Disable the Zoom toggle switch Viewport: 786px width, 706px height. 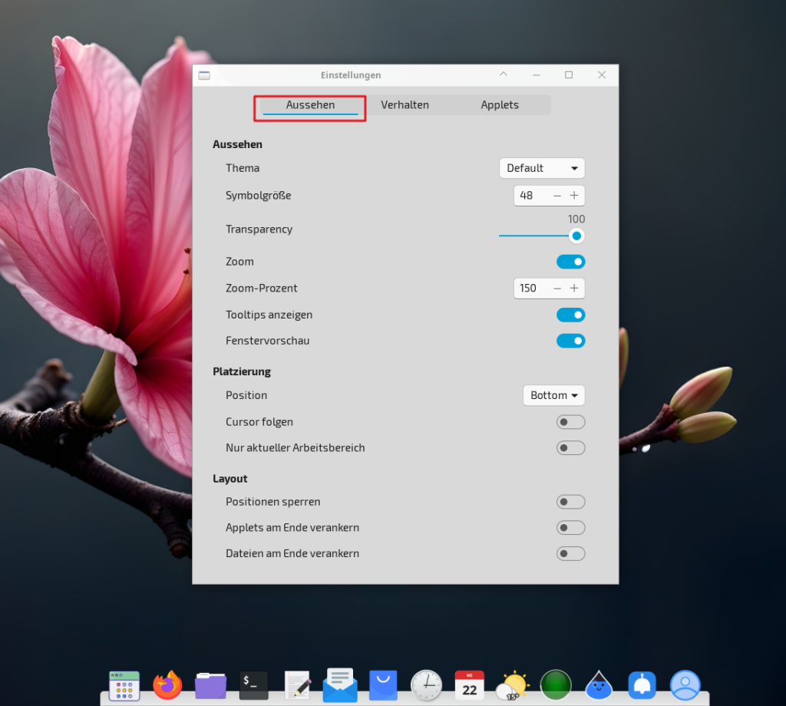tap(570, 262)
